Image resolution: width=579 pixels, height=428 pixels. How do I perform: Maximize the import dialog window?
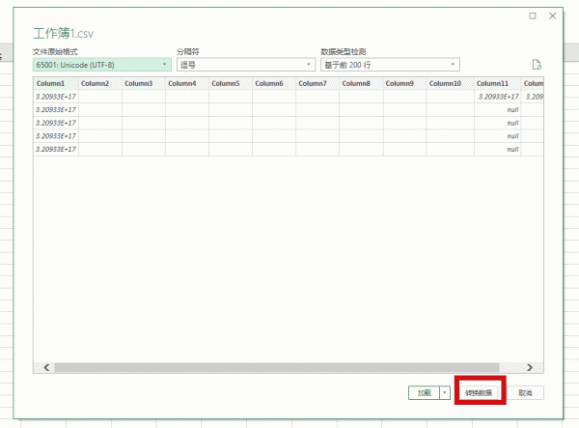point(533,16)
